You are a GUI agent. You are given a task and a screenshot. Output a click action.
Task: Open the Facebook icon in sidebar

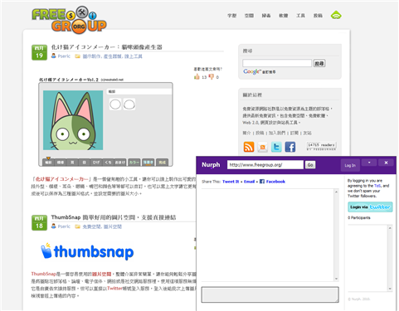pyautogui.click(x=290, y=147)
